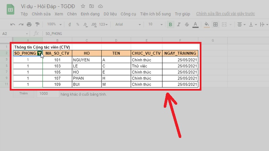Open Google Sheets home icon
Screen dimensions: 269x151
pos(10,10)
